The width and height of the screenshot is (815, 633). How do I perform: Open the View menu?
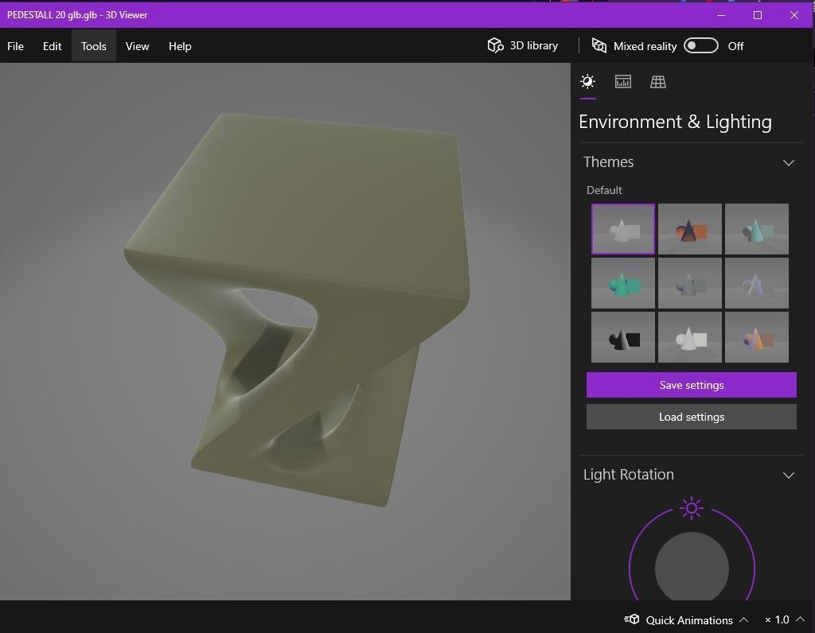[137, 46]
